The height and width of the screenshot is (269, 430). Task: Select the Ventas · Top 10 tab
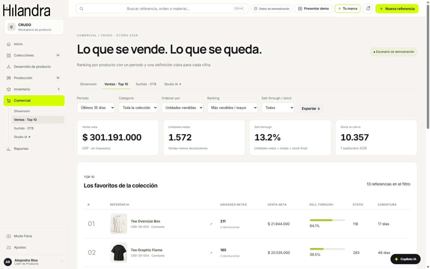click(x=116, y=84)
